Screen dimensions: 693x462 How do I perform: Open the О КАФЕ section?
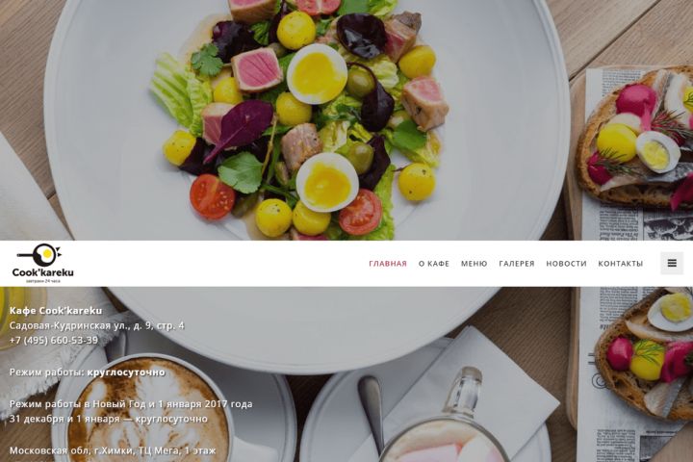click(x=434, y=264)
